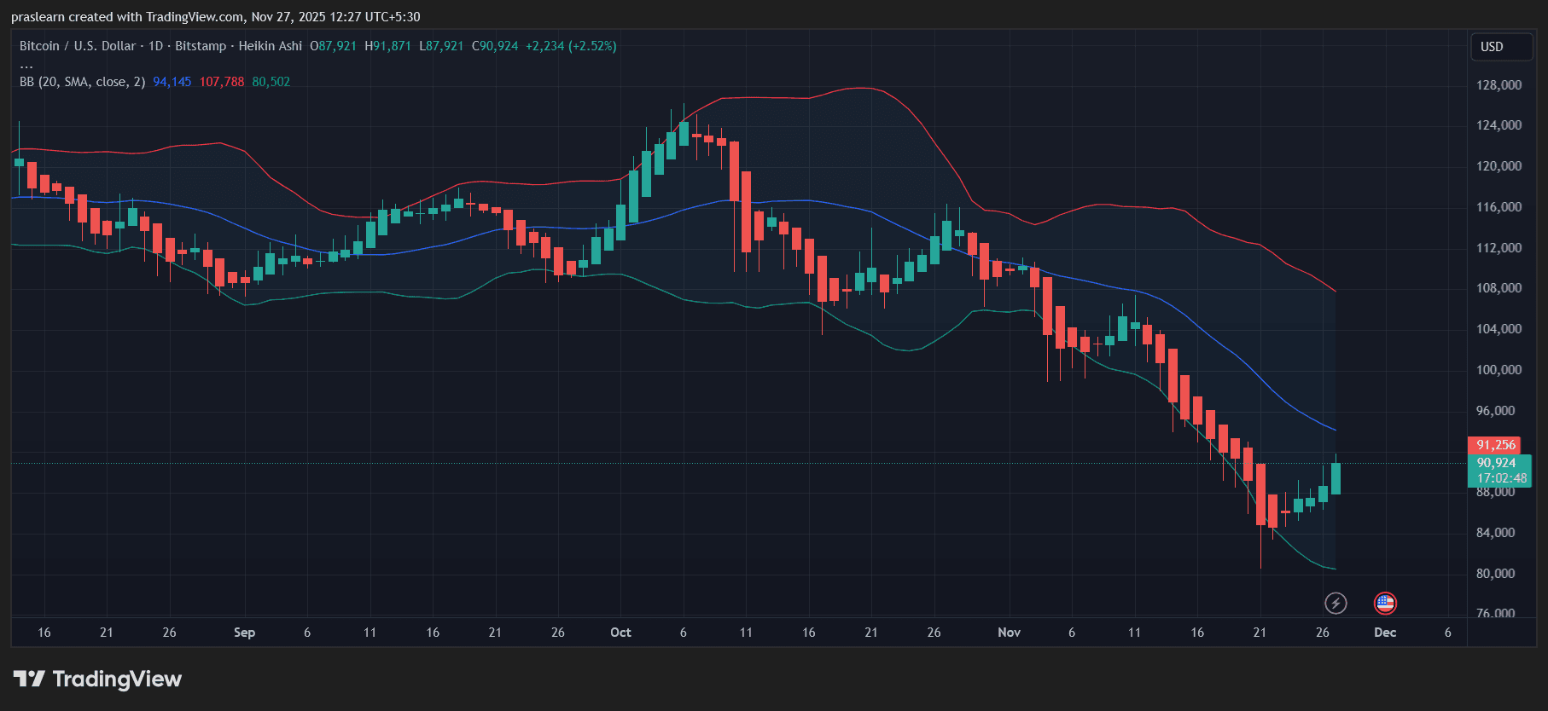Click the 128,000 price scale label
The height and width of the screenshot is (711, 1548).
click(x=1499, y=85)
